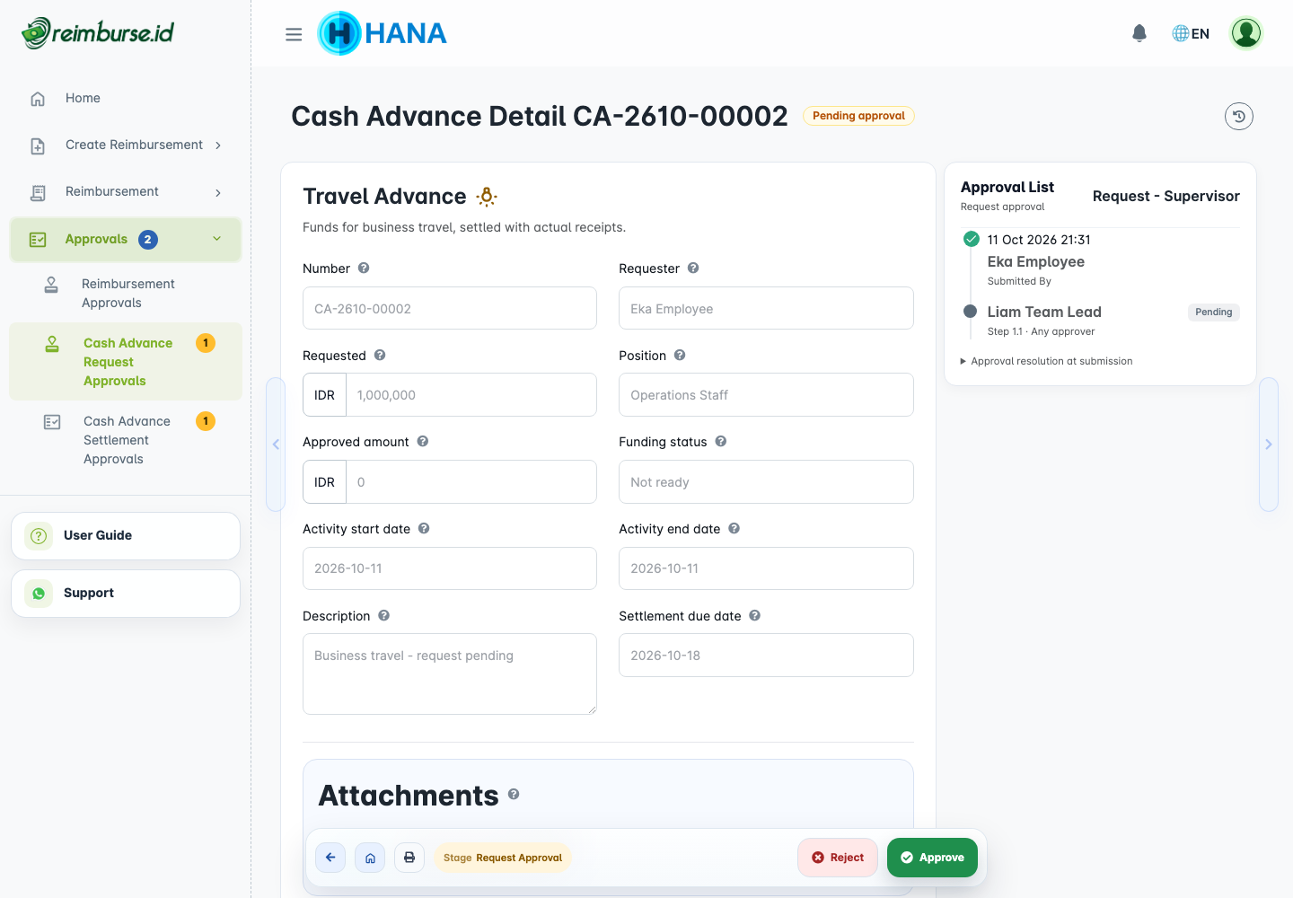
Task: Open Cash Advance Settlement Approvals
Action: (126, 440)
